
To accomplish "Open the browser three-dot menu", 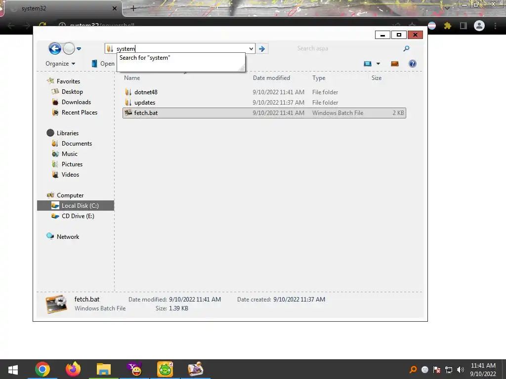I will pyautogui.click(x=495, y=26).
